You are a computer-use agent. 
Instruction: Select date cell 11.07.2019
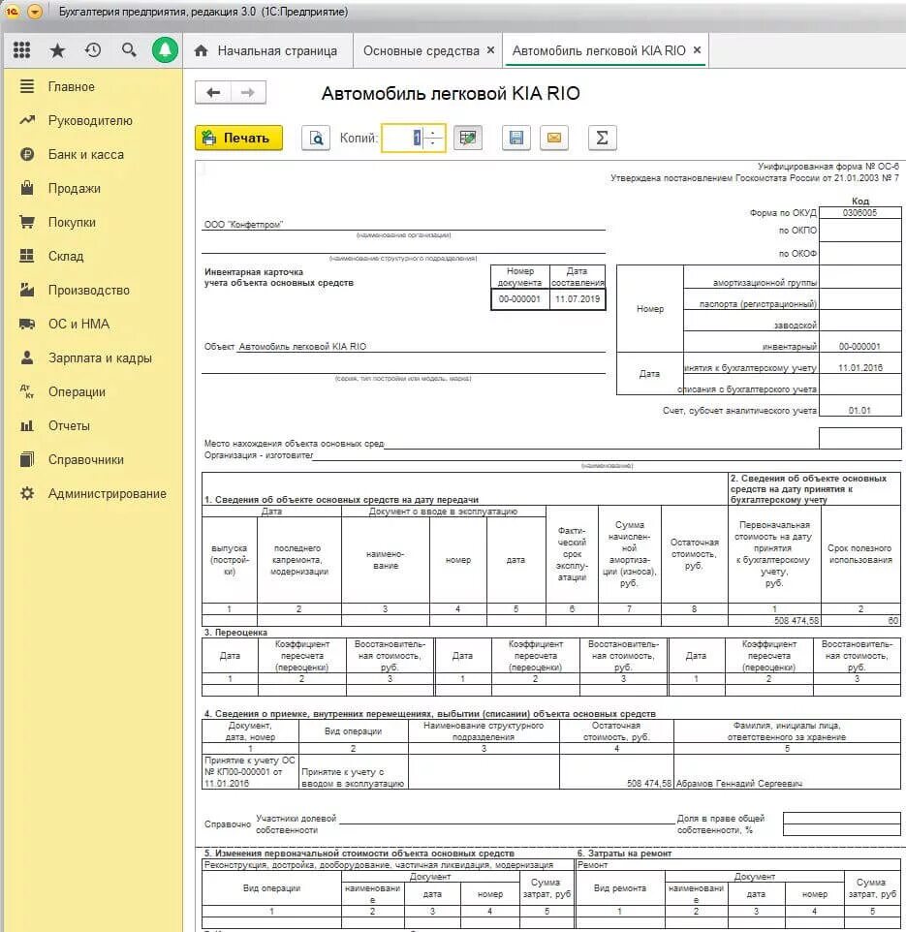(x=578, y=299)
